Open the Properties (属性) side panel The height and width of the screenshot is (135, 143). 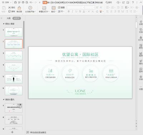[141, 62]
